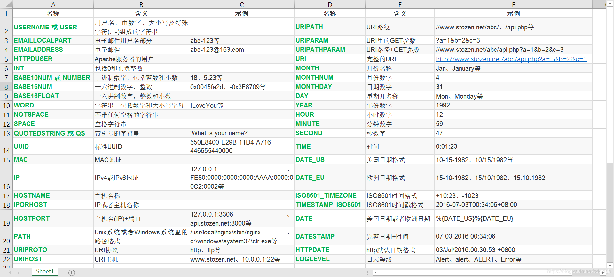
Task: Select the +10:23、-1023 cell
Action: (513, 195)
